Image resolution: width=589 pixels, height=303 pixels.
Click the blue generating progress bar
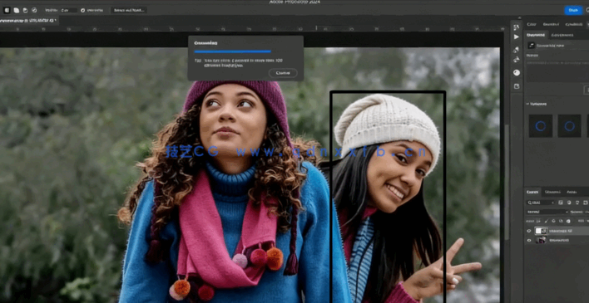[x=232, y=51]
